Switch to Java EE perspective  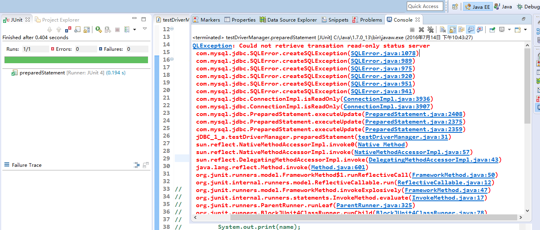pos(477,6)
